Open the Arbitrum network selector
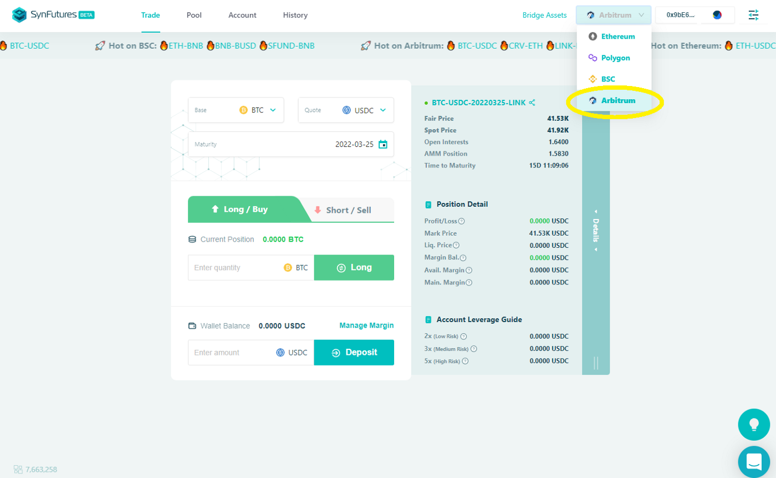 pos(614,15)
